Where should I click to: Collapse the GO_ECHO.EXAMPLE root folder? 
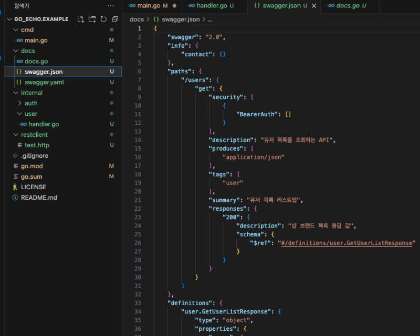click(x=9, y=19)
